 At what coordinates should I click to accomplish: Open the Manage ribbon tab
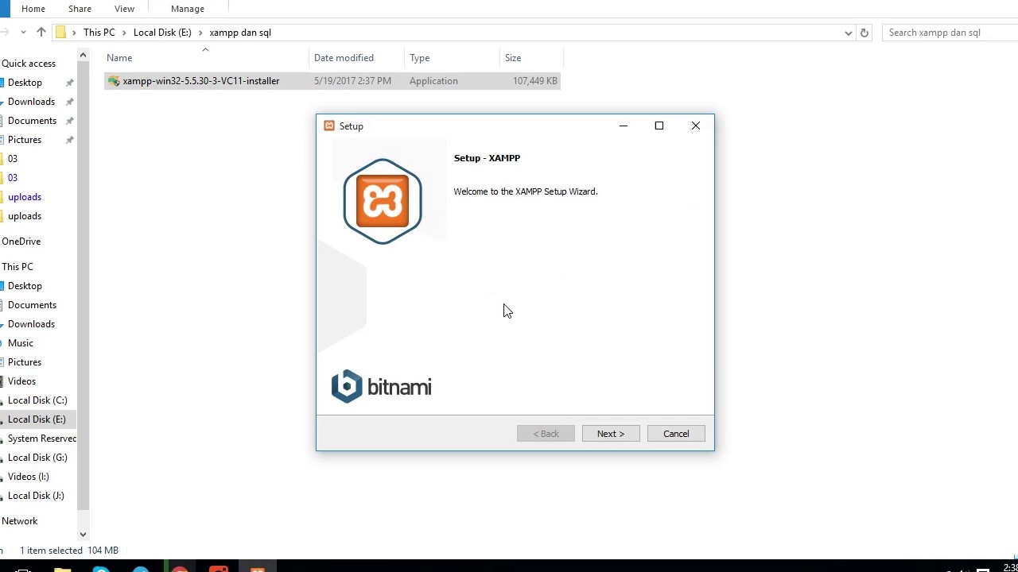point(188,9)
